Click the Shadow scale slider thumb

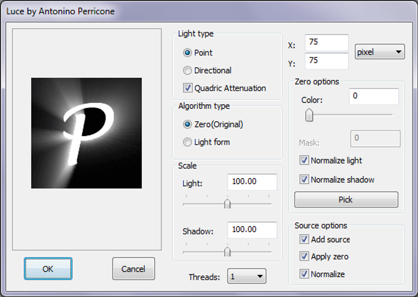tap(227, 252)
